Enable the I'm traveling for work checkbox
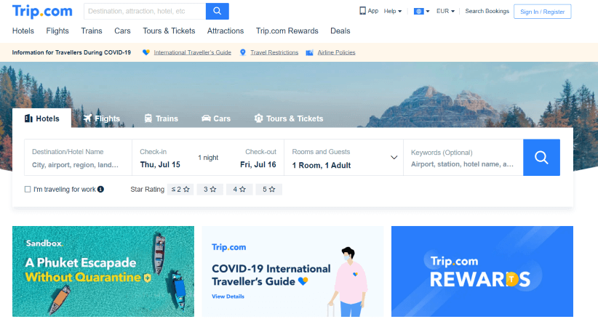 [x=28, y=190]
